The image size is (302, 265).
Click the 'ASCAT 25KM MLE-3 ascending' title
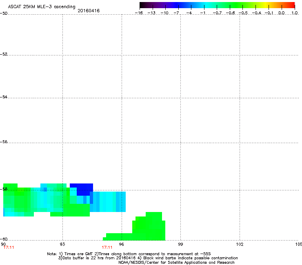click(x=42, y=7)
